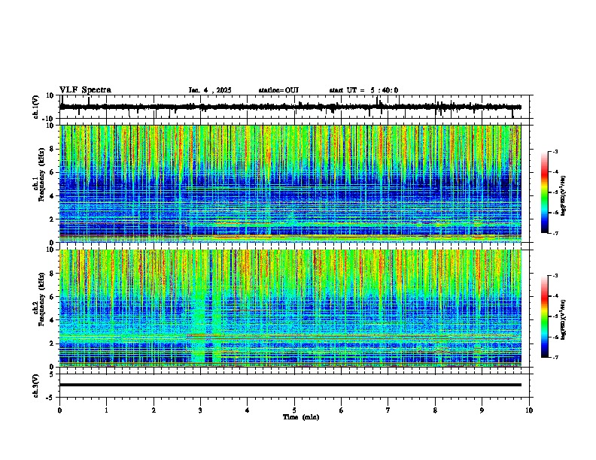The image size is (596, 460).
Task: Click the time axis tick label "7"
Action: (x=388, y=410)
